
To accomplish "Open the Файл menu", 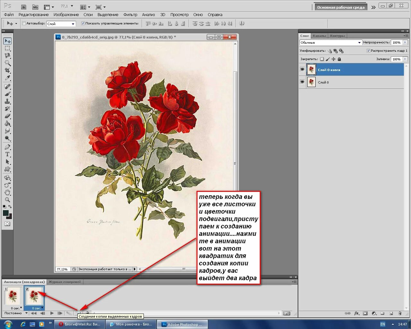I will (9, 15).
